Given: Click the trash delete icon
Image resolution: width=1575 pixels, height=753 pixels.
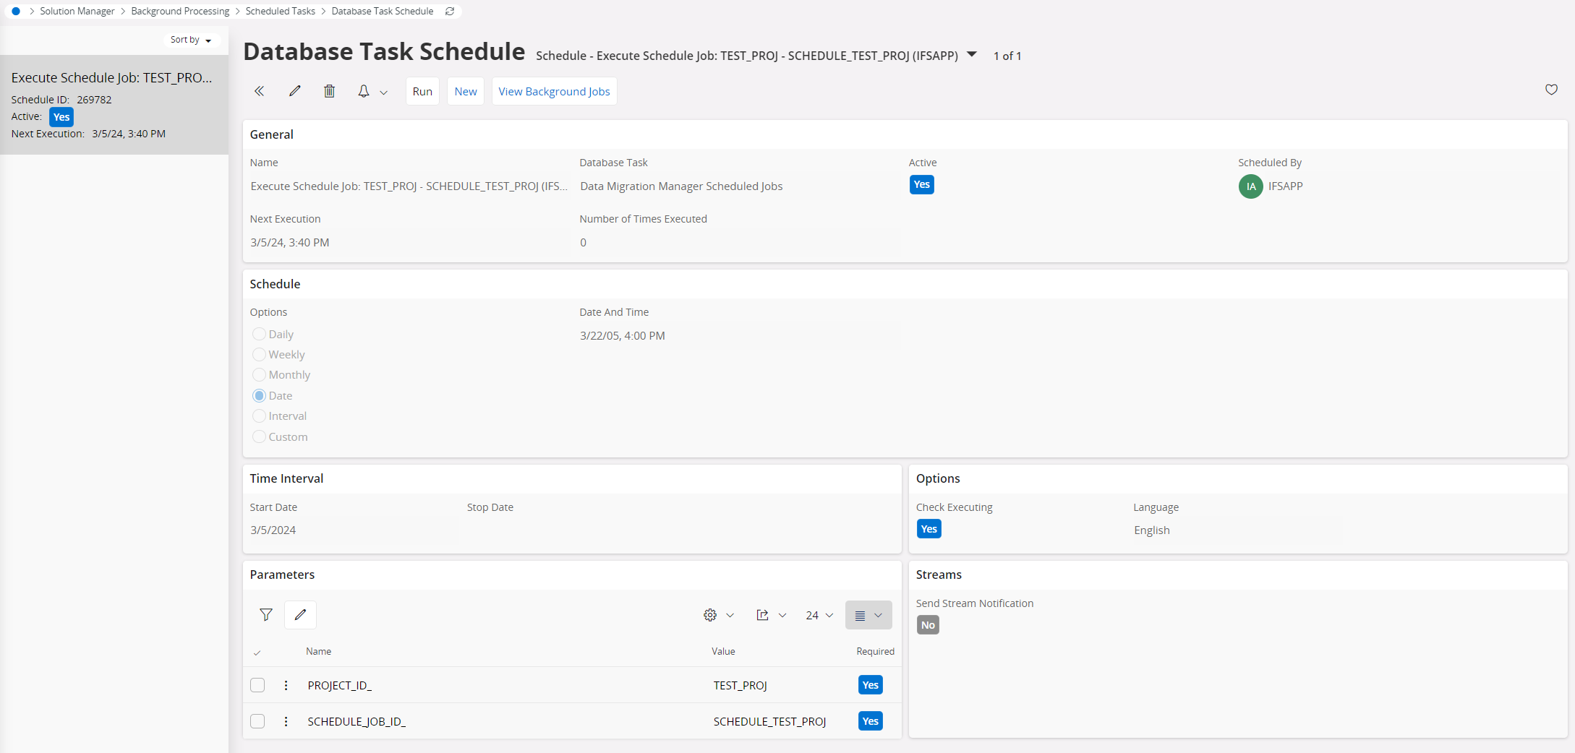Looking at the screenshot, I should 329,91.
